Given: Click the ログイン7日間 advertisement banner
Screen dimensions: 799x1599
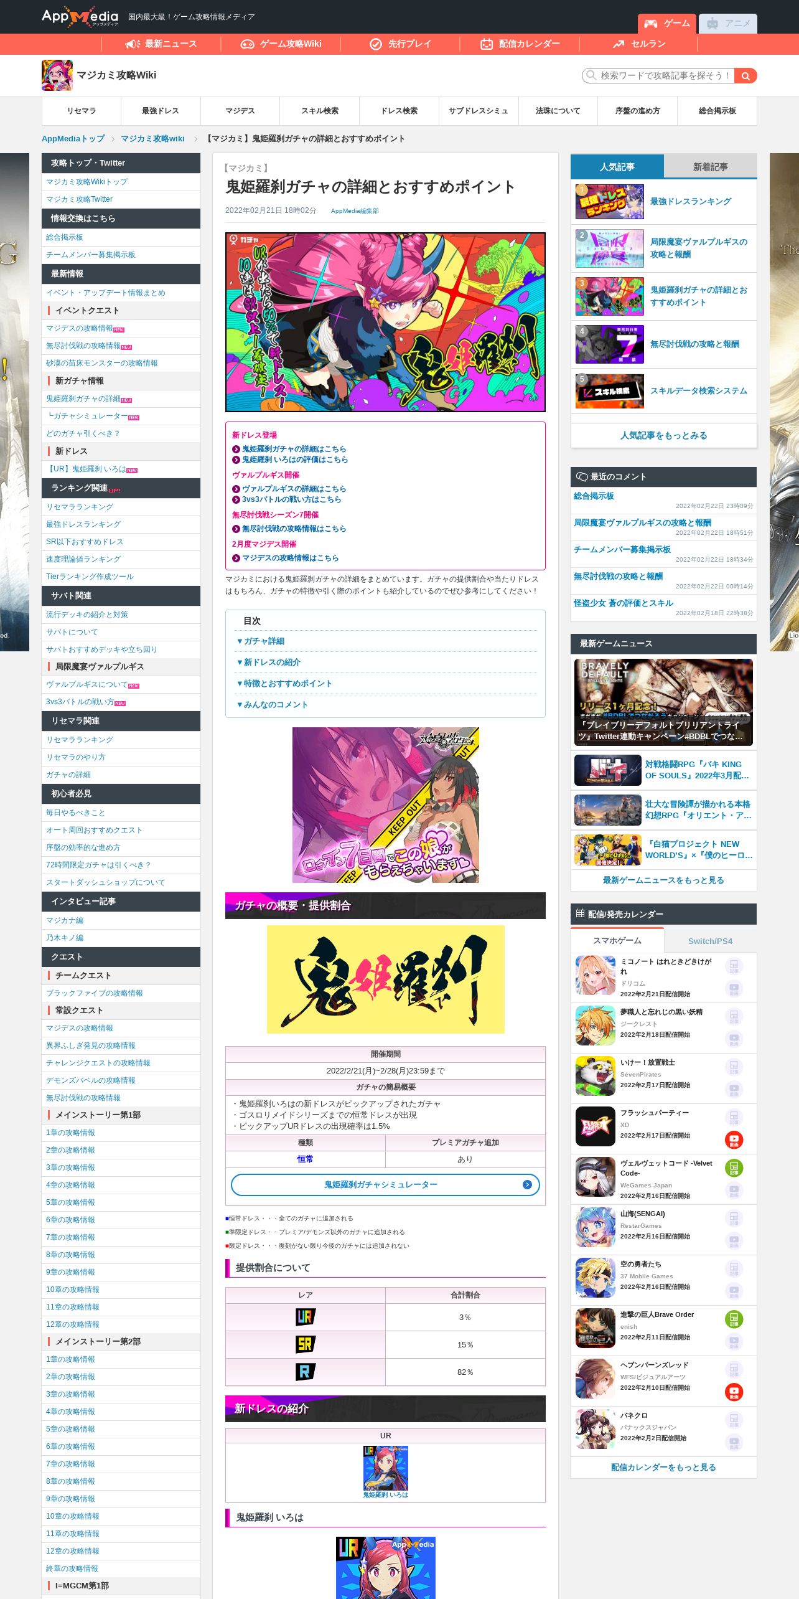Looking at the screenshot, I should coord(386,805).
